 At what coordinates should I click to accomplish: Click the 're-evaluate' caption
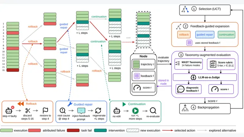153,116
